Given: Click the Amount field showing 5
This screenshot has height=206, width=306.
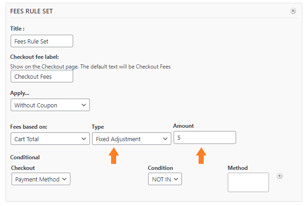Looking at the screenshot, I should [205, 137].
